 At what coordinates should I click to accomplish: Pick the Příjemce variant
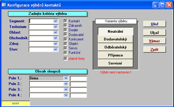coord(115,55)
